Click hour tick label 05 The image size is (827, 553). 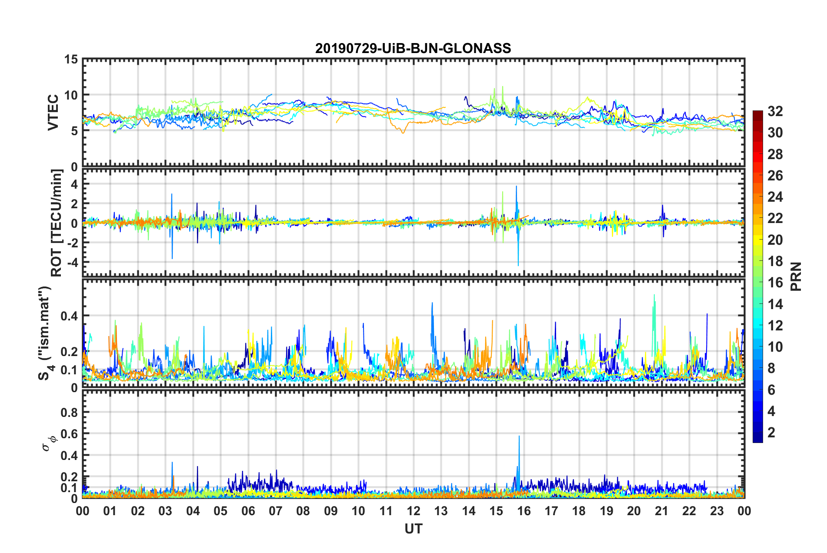[x=220, y=511]
